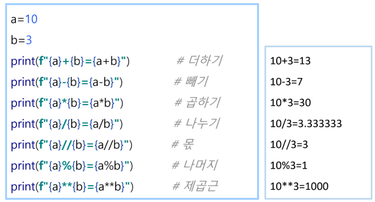Image resolution: width=375 pixels, height=202 pixels.
Task: Click the 제곱근 comment
Action: click(x=195, y=186)
